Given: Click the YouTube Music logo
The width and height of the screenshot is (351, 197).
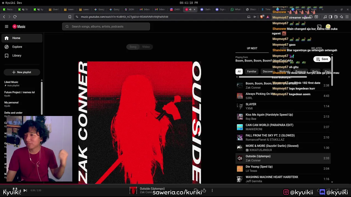Looking at the screenshot, I should click(x=19, y=27).
